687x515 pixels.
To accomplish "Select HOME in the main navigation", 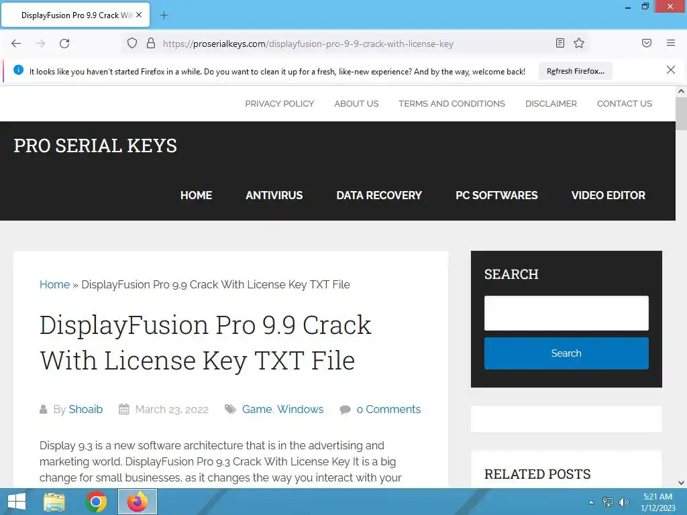I will click(x=197, y=195).
